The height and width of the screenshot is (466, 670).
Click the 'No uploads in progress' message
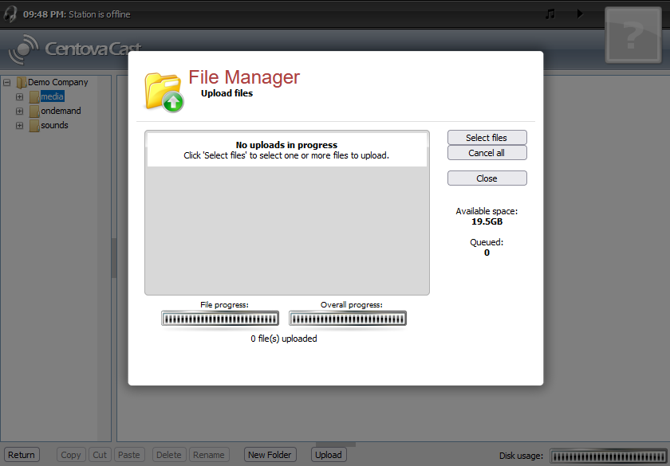[286, 145]
